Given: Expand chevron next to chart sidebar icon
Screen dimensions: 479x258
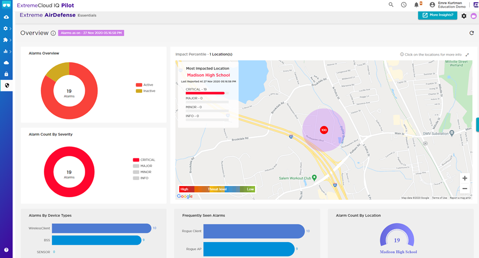Looking at the screenshot, I should [10, 52].
